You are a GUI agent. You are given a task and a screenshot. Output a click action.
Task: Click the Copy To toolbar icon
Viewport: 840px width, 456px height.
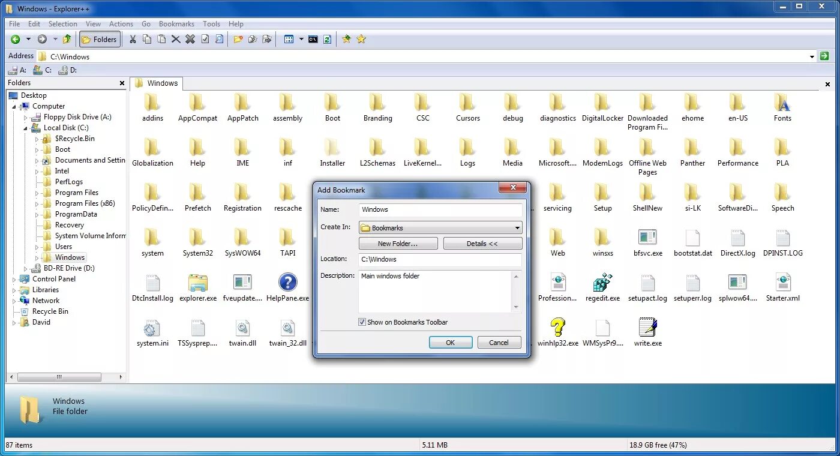click(253, 39)
